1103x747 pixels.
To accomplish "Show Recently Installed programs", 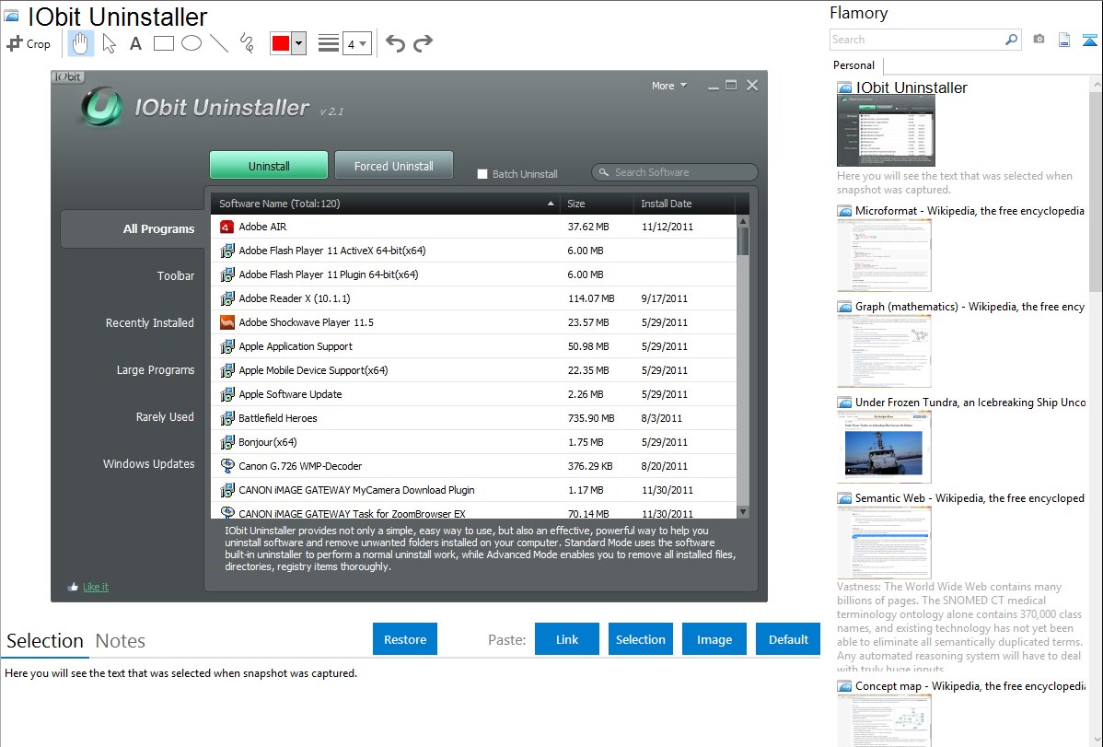I will tap(150, 323).
